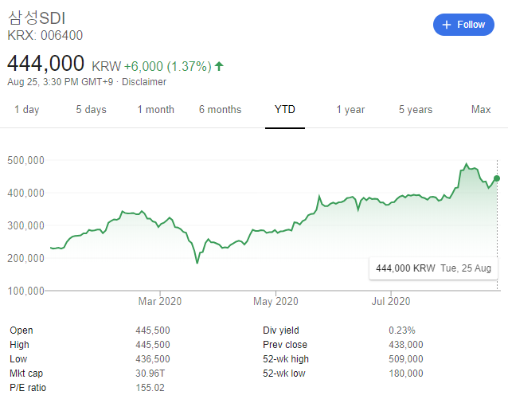508x399 pixels.
Task: Switch to the 1 year tab
Action: click(x=350, y=110)
